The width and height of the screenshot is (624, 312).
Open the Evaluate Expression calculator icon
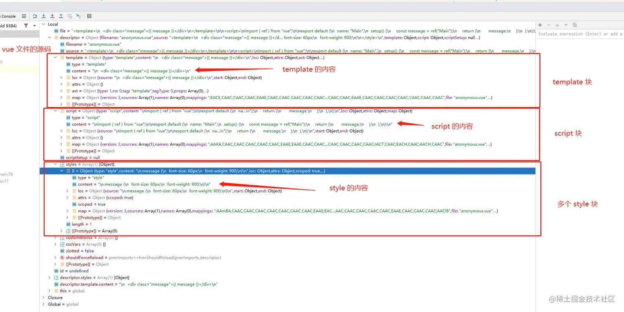tap(89, 16)
